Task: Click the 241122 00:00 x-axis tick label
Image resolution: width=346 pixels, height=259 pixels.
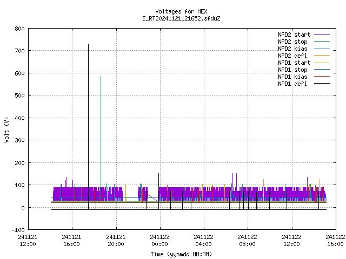Action: coord(160,241)
